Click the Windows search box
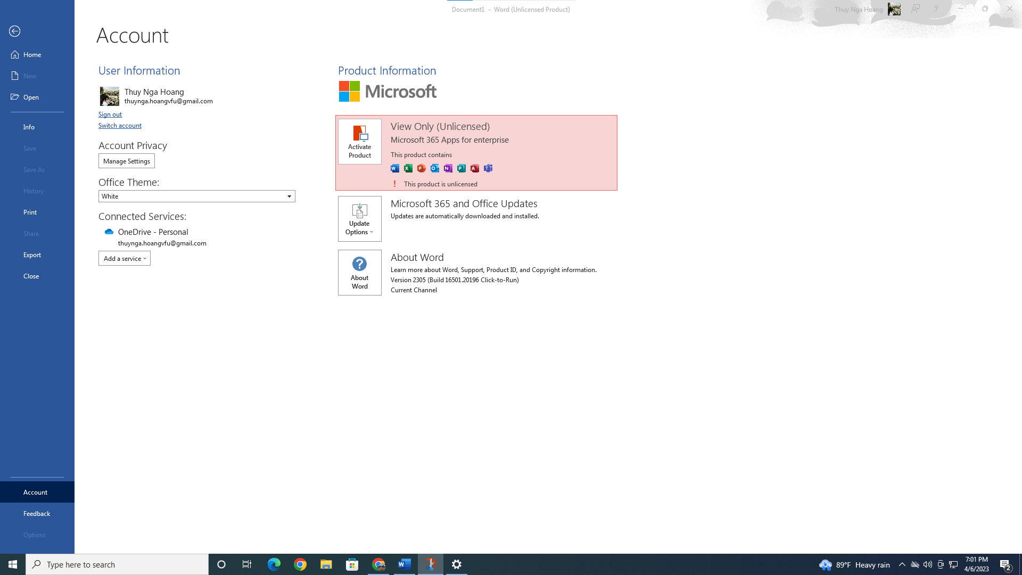1022x575 pixels. pyautogui.click(x=117, y=564)
